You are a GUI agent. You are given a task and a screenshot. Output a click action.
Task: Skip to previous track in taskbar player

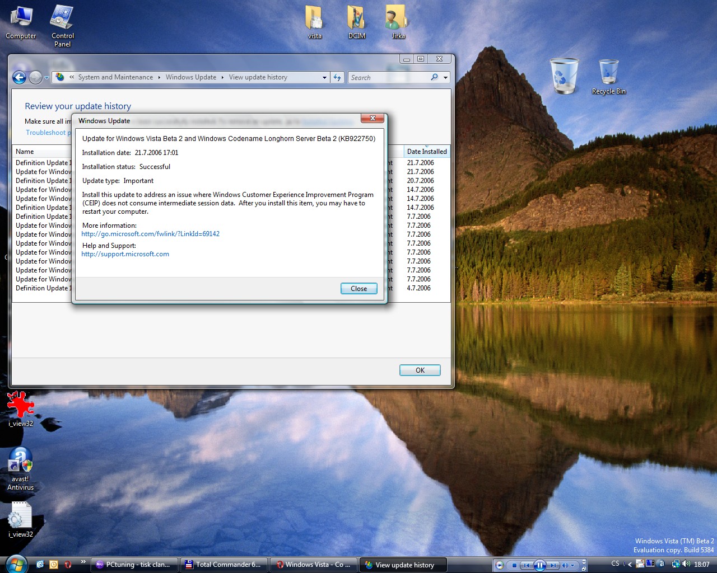[526, 565]
